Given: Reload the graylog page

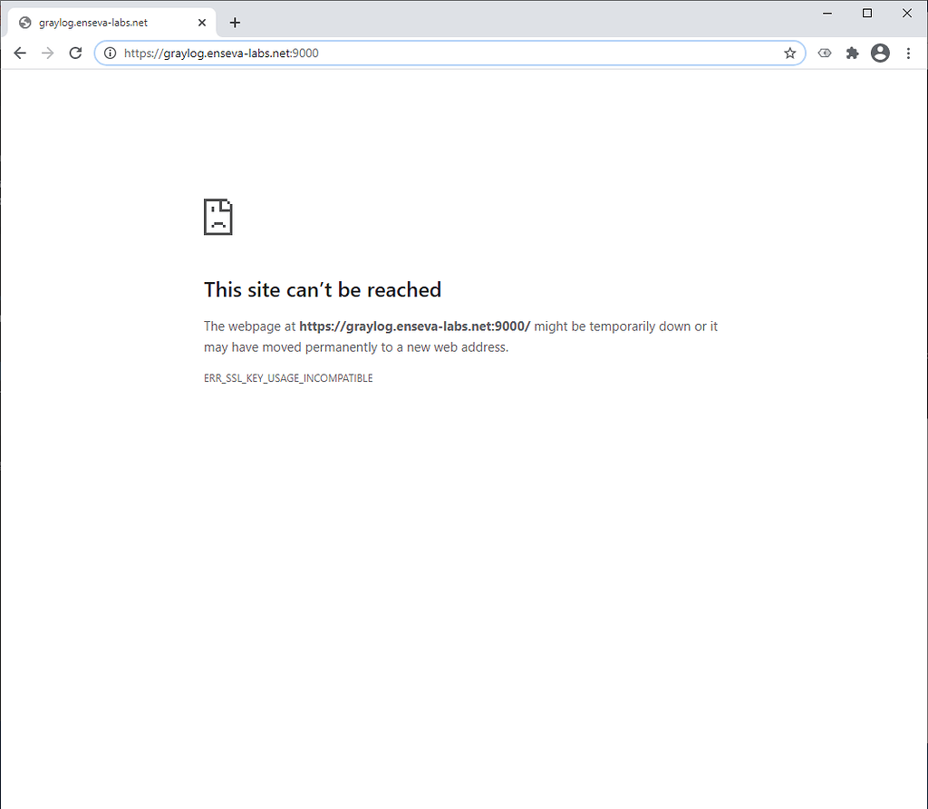Looking at the screenshot, I should coord(76,54).
